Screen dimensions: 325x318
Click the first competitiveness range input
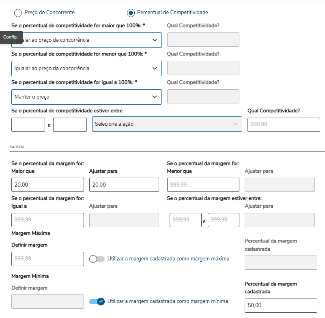point(28,125)
